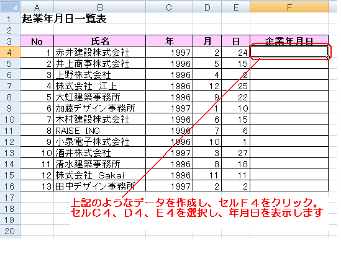Click empty cell F5 in 企業年月日 column
The image size is (341, 254).
pyautogui.click(x=289, y=63)
